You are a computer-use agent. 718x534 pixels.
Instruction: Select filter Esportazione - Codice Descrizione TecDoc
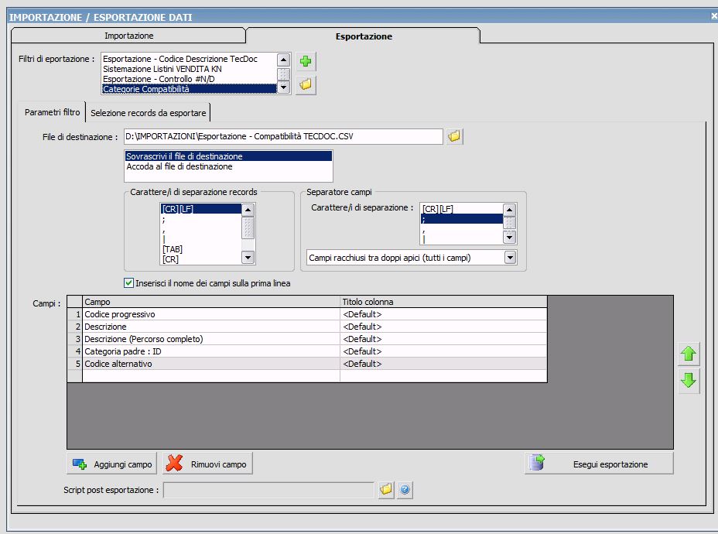189,59
